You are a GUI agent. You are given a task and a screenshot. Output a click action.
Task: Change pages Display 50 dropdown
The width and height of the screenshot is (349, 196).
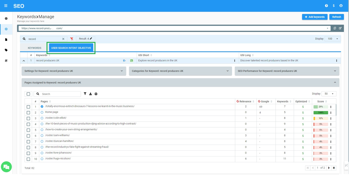click(329, 94)
